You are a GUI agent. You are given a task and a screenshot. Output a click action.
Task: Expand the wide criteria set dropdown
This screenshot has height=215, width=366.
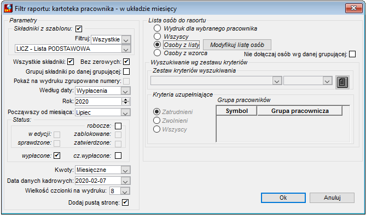[x=277, y=81]
